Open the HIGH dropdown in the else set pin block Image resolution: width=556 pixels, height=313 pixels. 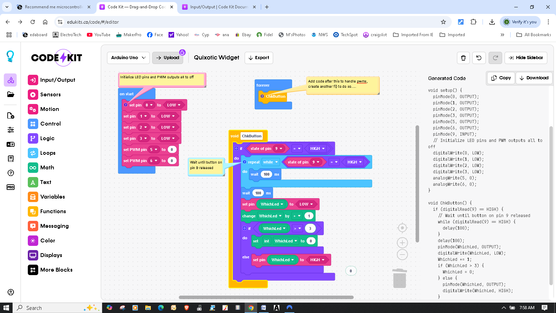tap(317, 260)
